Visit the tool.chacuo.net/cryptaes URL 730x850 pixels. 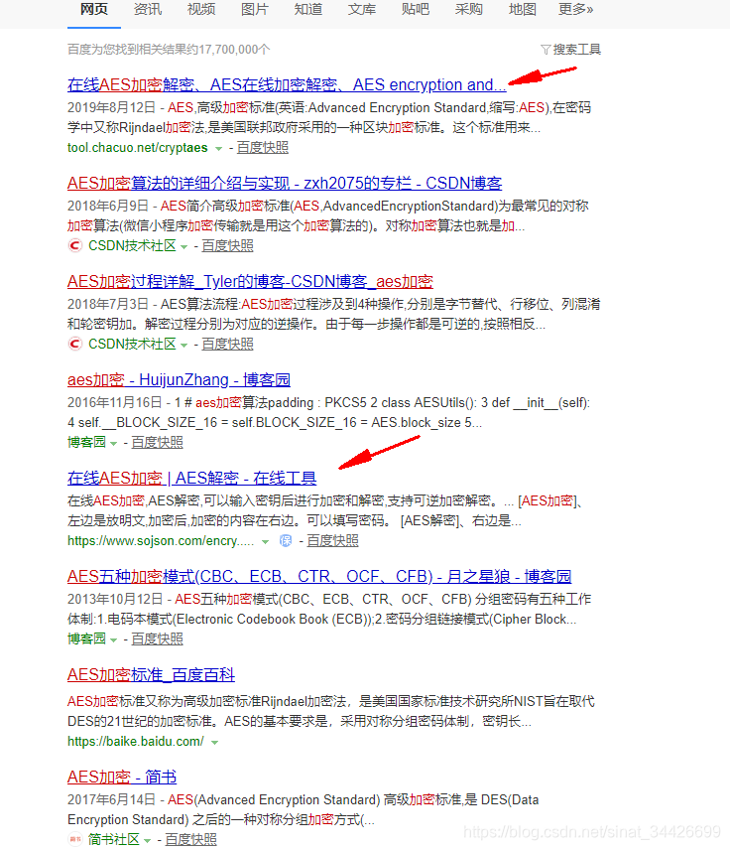point(138,147)
